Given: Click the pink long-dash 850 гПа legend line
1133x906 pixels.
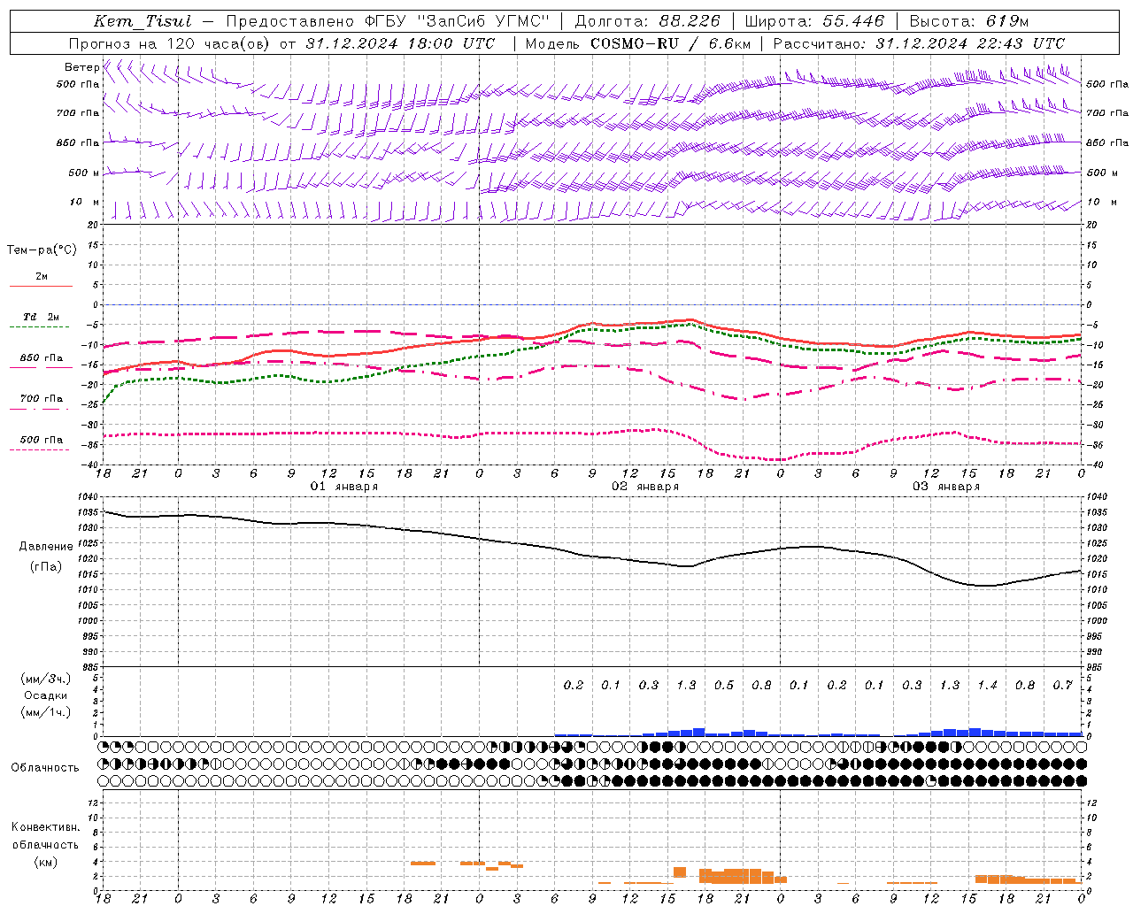Looking at the screenshot, I should [41, 368].
